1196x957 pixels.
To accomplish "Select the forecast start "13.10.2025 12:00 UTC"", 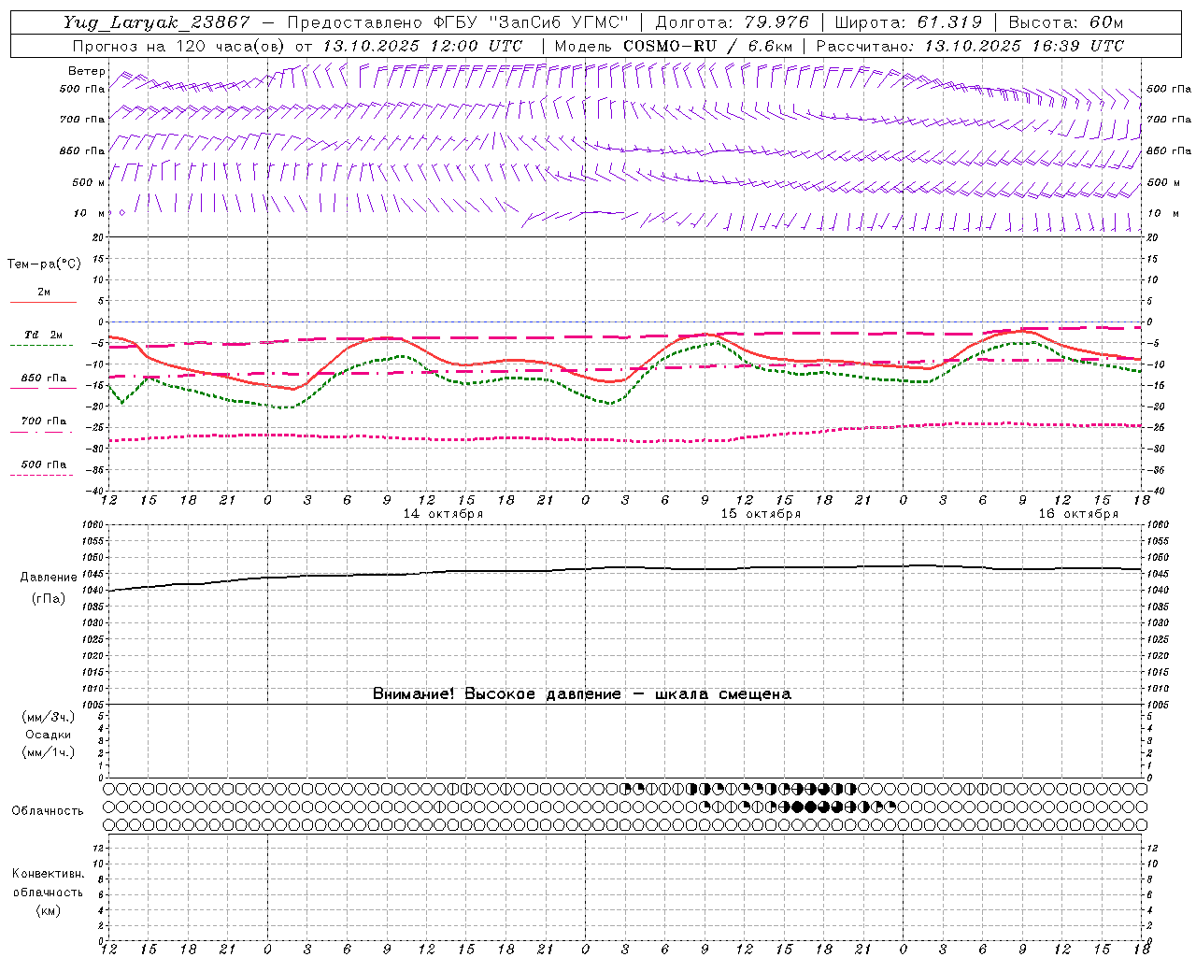I will click(422, 46).
